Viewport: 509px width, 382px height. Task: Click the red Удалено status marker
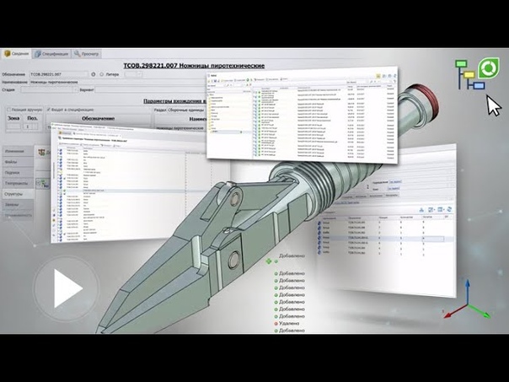276,322
